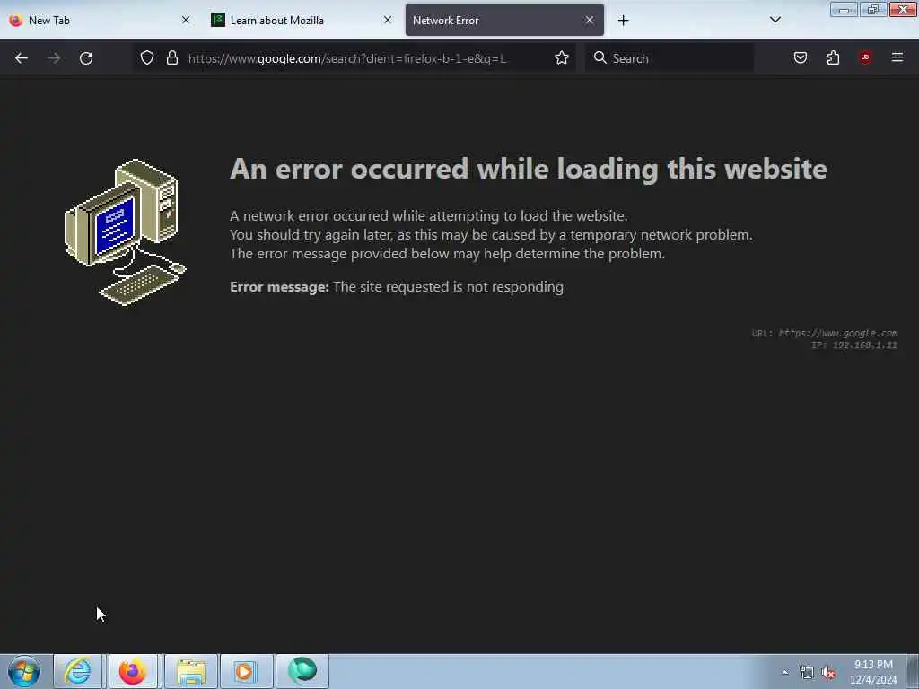The image size is (919, 689).
Task: Click the Firefox taskbar icon
Action: [x=133, y=671]
